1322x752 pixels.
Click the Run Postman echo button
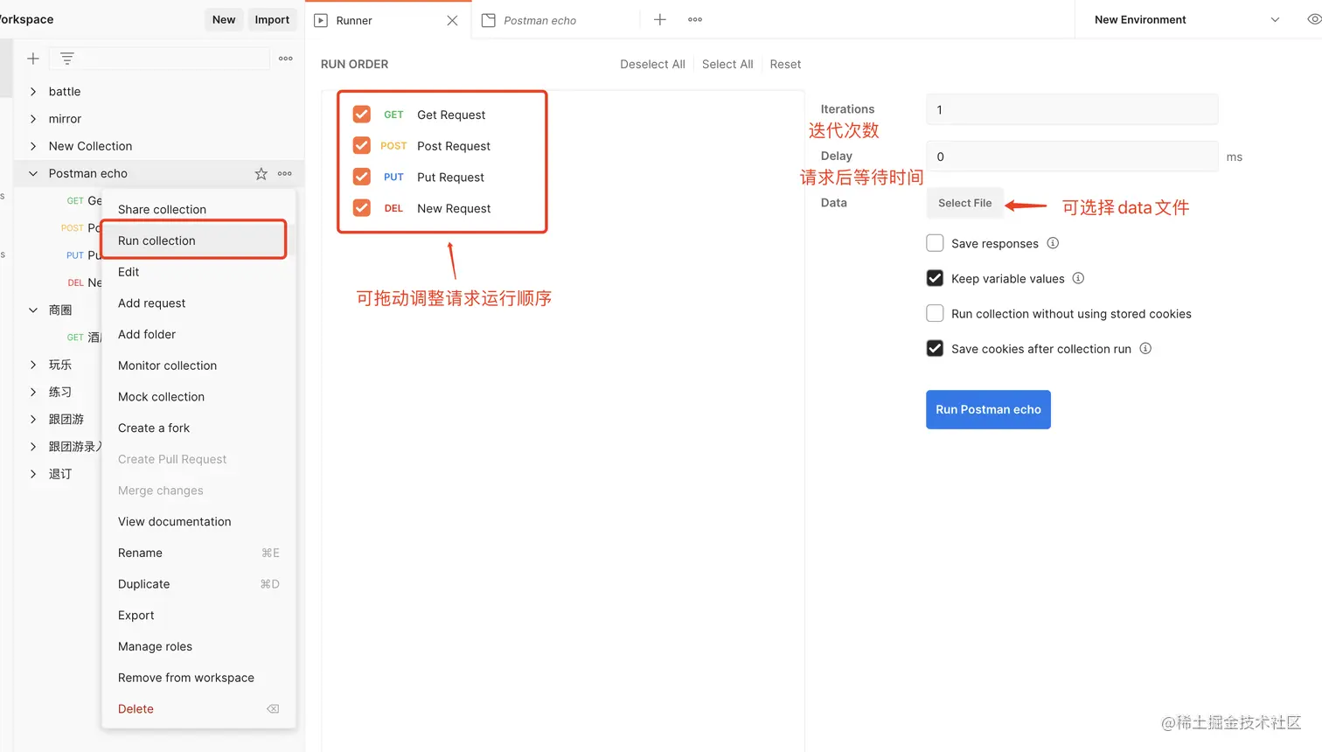point(988,409)
